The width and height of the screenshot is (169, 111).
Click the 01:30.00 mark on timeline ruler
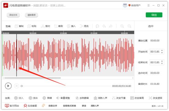94,33
